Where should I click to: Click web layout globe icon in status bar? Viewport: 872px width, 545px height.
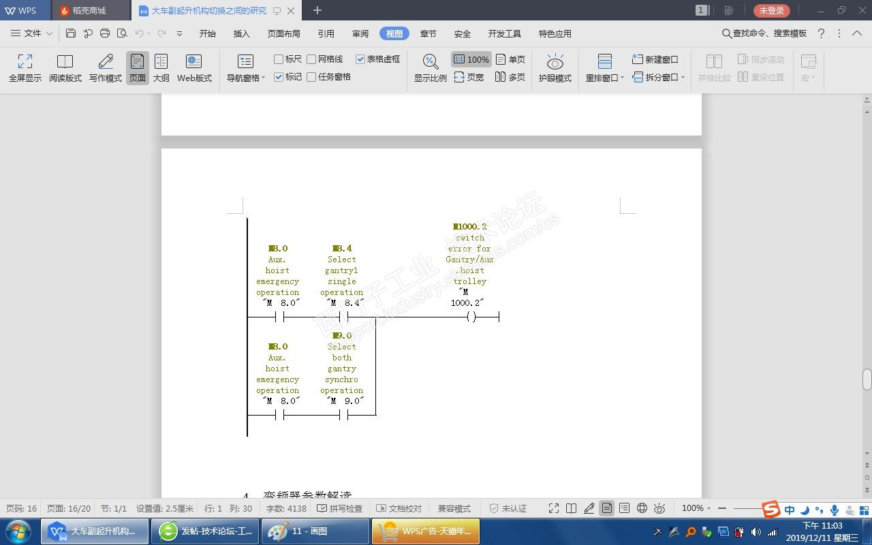click(642, 508)
